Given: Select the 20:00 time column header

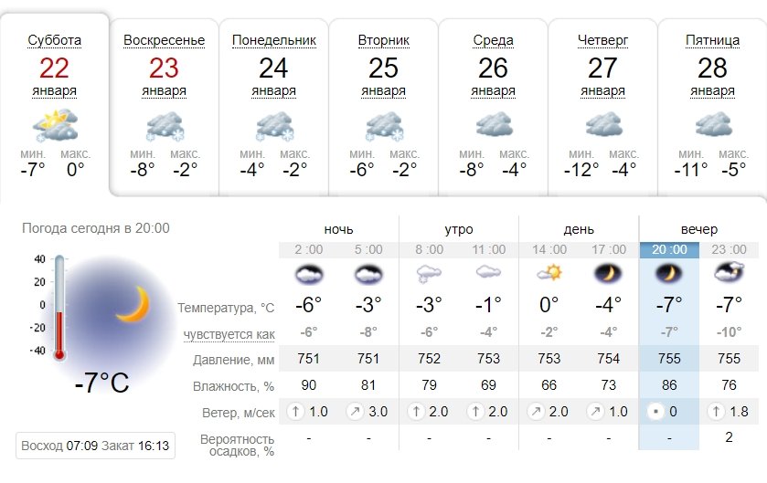Looking at the screenshot, I should [x=668, y=250].
